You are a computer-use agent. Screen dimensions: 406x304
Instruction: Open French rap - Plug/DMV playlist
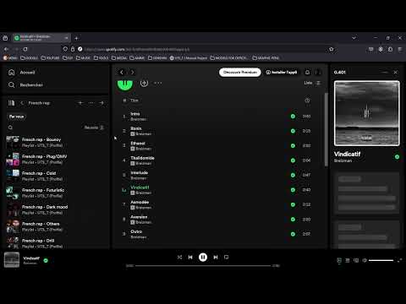tap(55, 159)
